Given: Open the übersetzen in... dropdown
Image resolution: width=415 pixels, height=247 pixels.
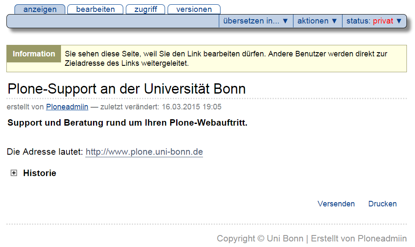Looking at the screenshot, I should click(255, 21).
